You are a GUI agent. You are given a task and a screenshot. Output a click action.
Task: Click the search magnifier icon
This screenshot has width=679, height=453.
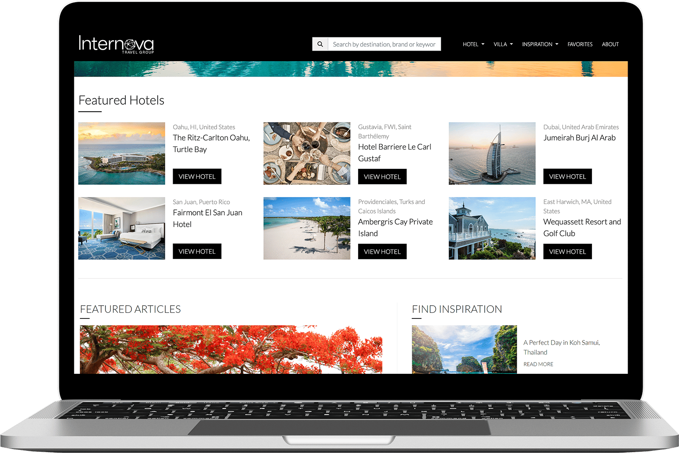pyautogui.click(x=320, y=44)
